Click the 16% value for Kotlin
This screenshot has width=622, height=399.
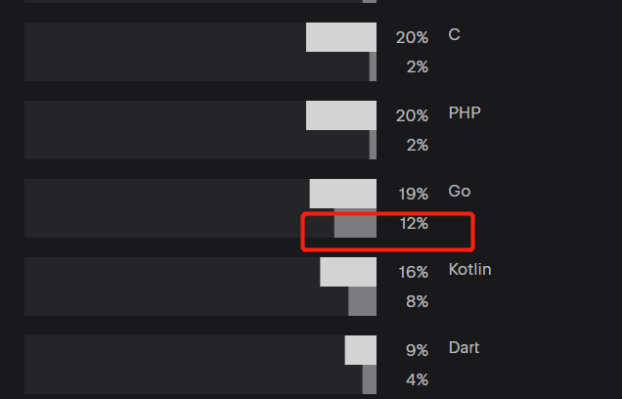coord(413,273)
